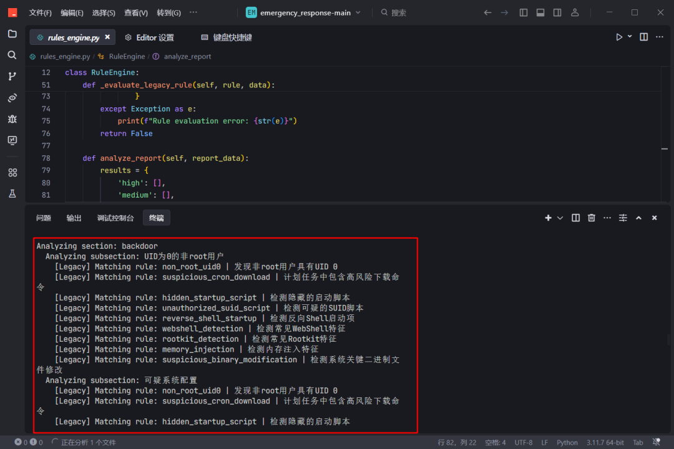
Task: Switch to the rules_engine.py tab
Action: pos(73,37)
